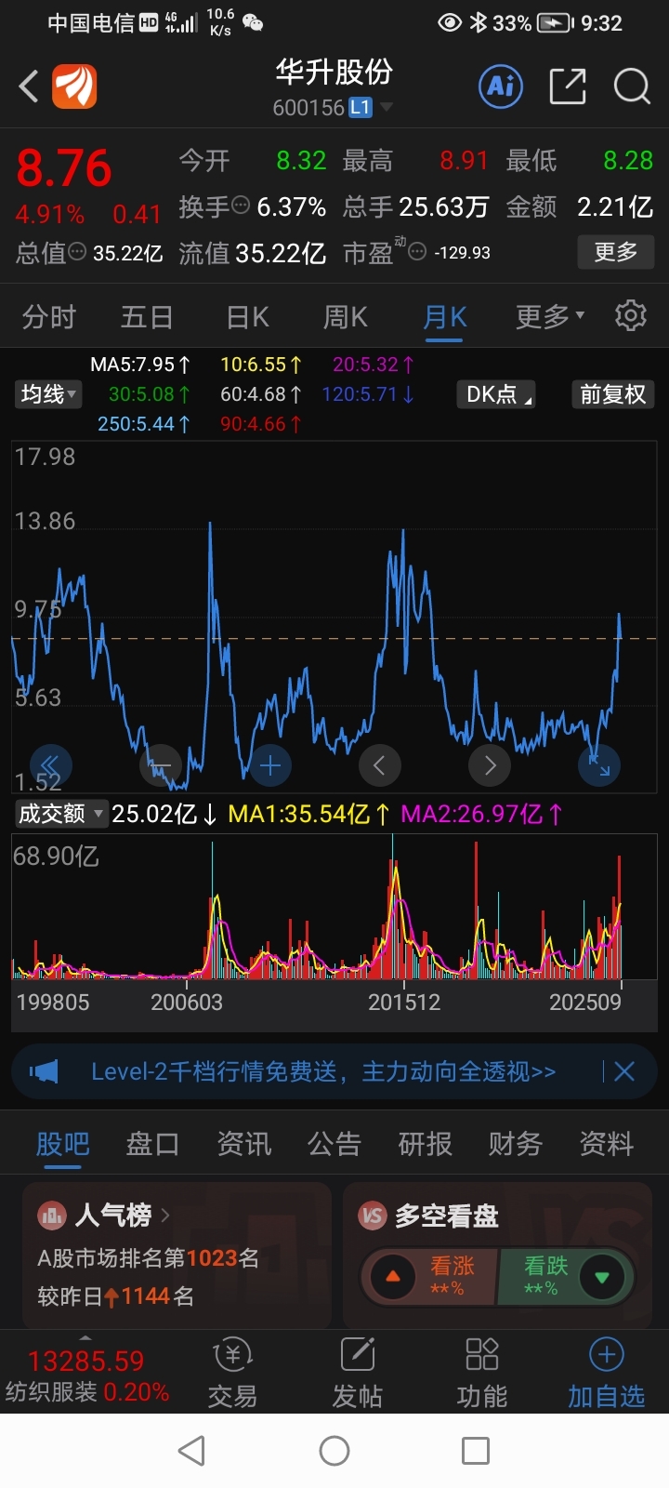Select the 日K chart tab

pos(247,317)
